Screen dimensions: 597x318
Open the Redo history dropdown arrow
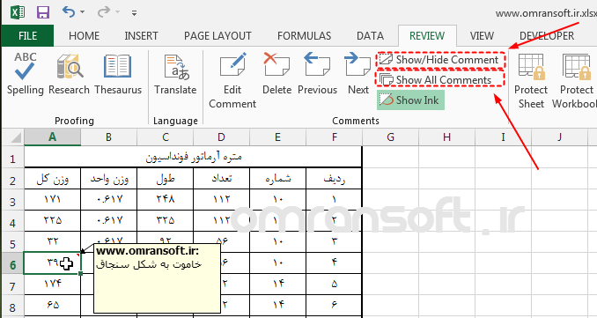point(118,12)
